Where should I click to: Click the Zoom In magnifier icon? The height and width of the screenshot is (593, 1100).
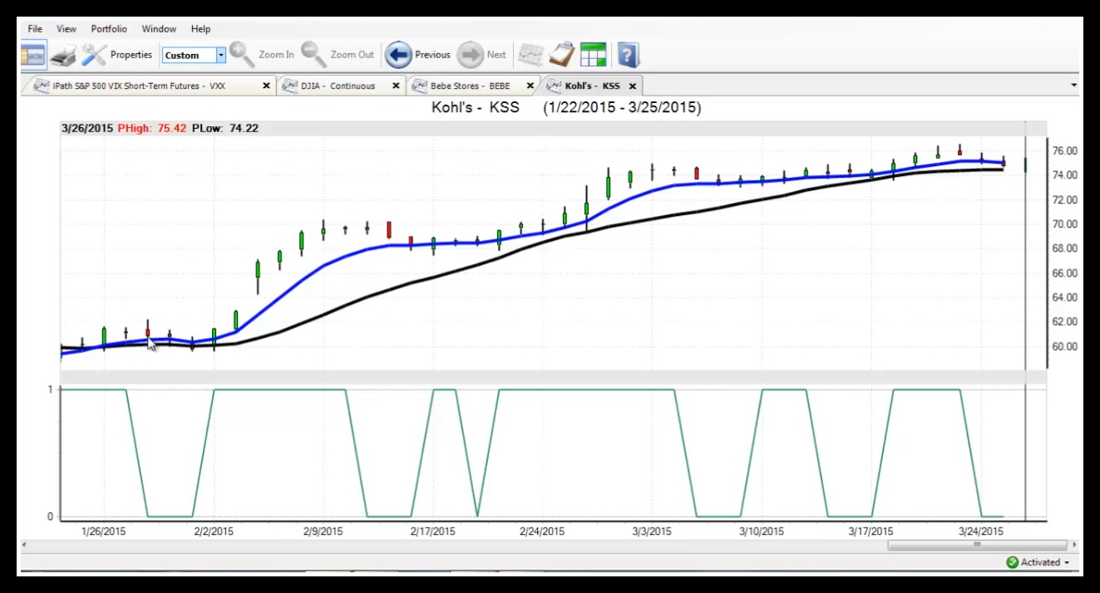click(x=242, y=55)
